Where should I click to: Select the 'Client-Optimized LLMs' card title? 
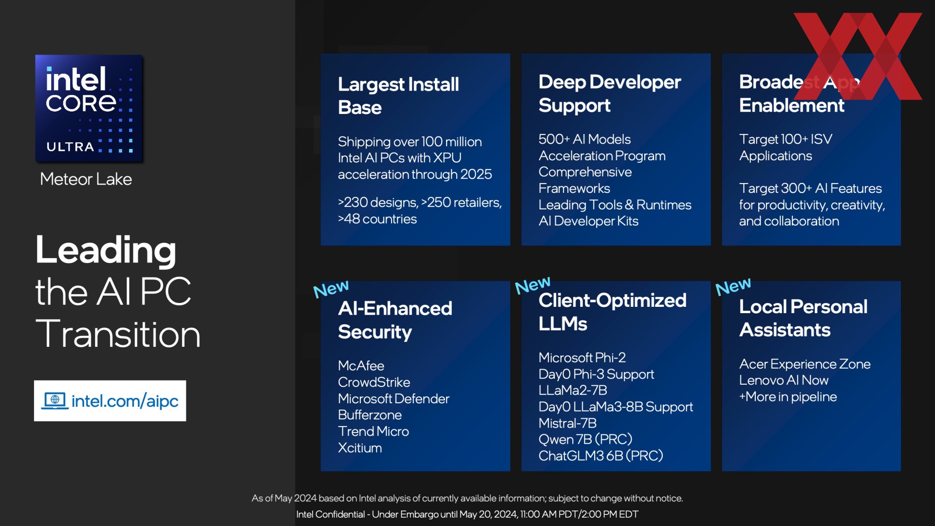tap(613, 312)
